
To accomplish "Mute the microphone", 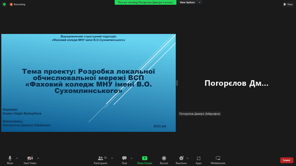I will coord(10,160).
